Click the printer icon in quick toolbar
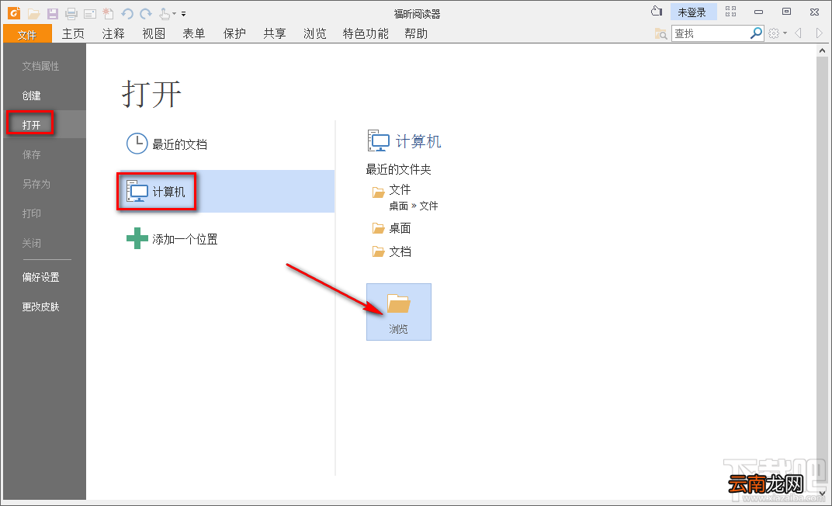 (71, 14)
